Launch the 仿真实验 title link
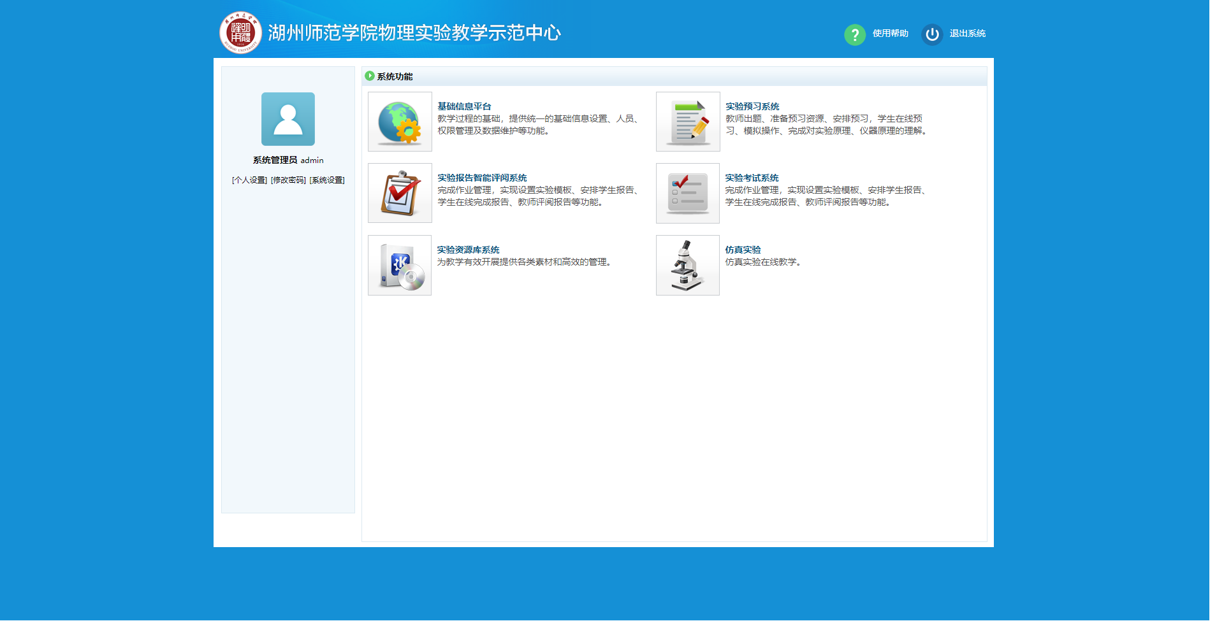1224x621 pixels. [x=743, y=250]
